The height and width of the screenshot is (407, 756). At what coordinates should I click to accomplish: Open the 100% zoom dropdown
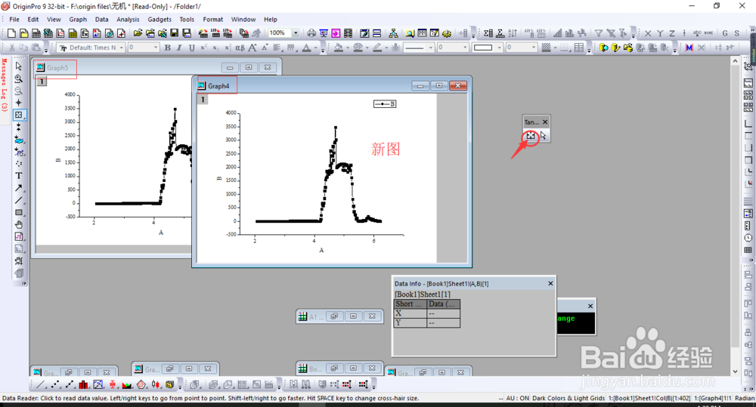[x=295, y=32]
